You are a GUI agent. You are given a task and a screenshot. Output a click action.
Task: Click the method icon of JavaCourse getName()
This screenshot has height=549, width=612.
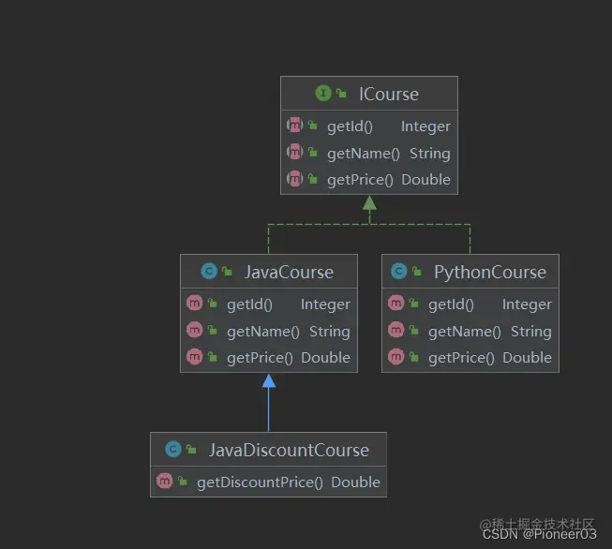point(194,330)
